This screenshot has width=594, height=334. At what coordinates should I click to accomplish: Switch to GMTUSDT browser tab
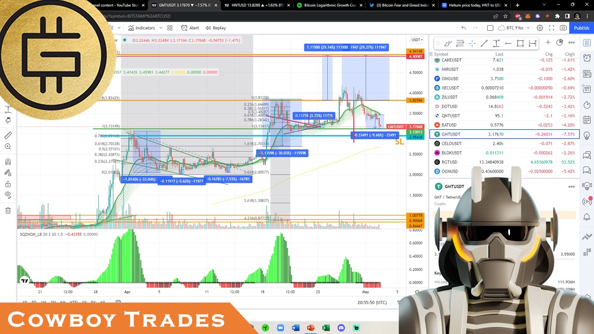pyautogui.click(x=185, y=5)
